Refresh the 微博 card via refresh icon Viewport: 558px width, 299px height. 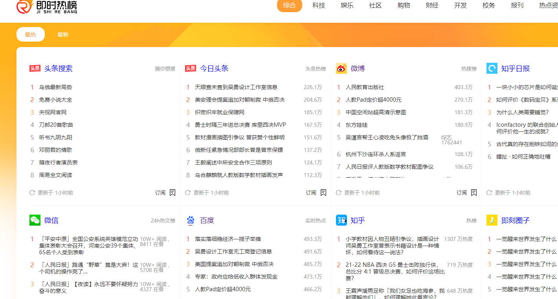339,193
